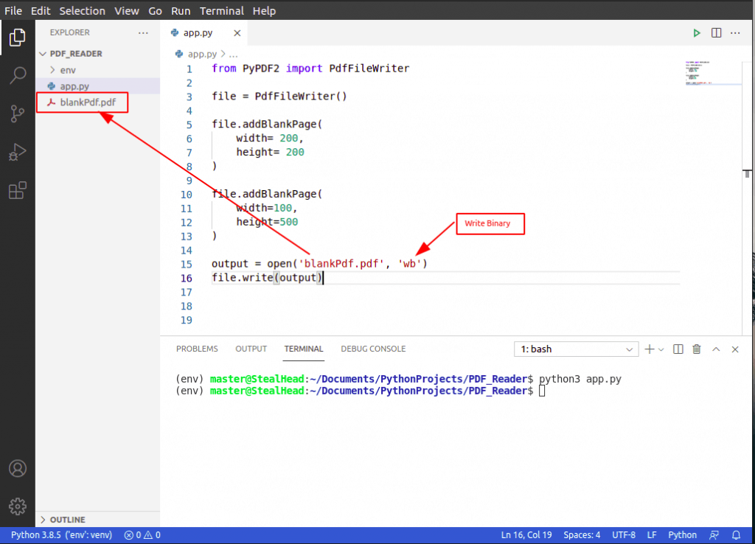
Task: Create a new terminal with the plus icon
Action: point(648,349)
